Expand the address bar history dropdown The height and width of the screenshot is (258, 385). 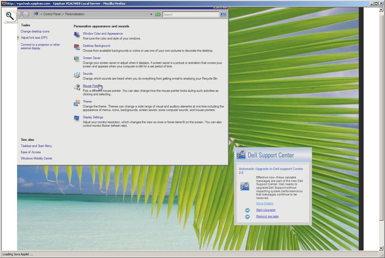[x=151, y=14]
